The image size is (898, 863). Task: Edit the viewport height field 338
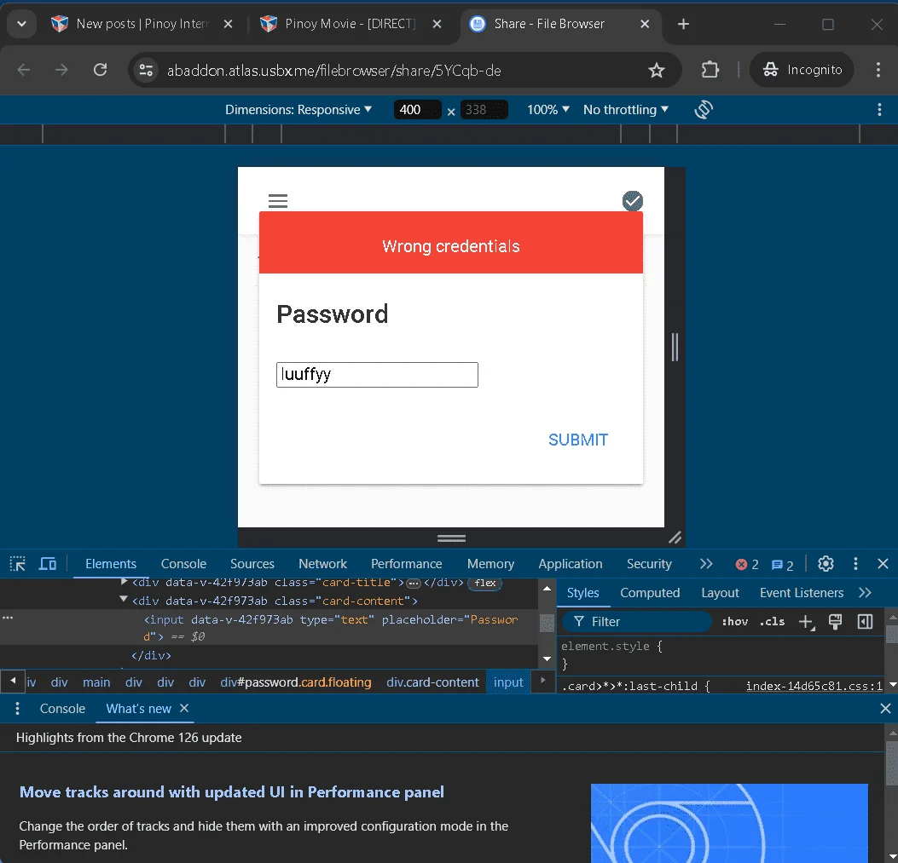coord(484,109)
